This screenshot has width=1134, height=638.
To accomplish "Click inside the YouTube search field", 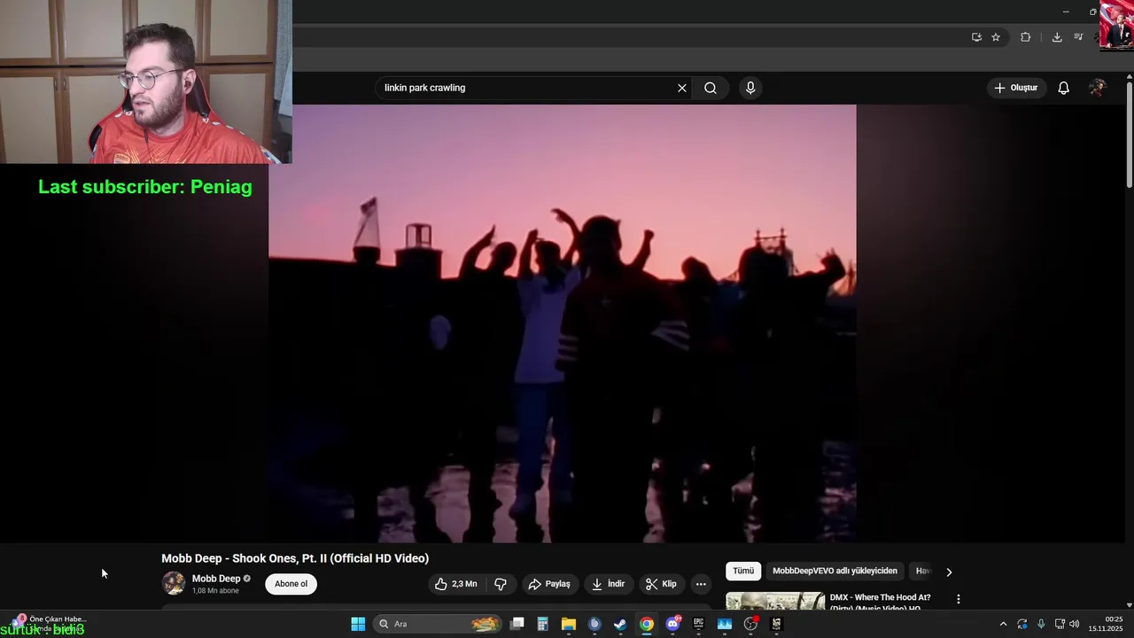I will (x=527, y=88).
